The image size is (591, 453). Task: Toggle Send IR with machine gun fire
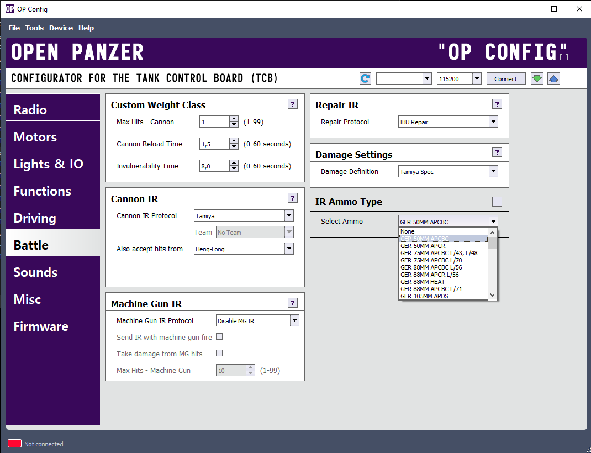point(219,336)
